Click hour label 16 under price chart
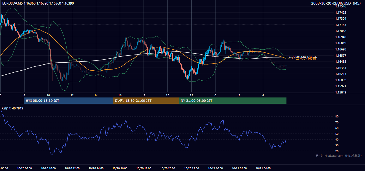 tap(120, 95)
